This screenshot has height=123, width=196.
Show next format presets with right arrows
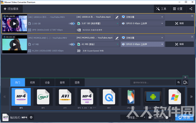point(191,97)
